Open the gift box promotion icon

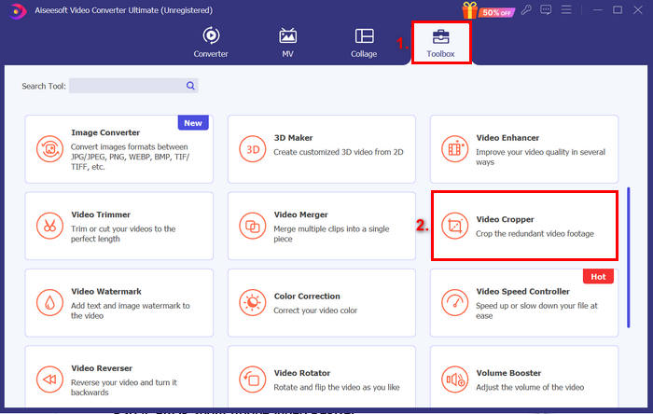(469, 10)
